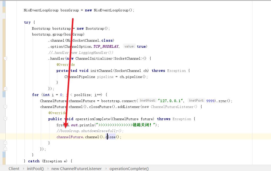
Task: Click the gutter change marker beside NioEventLoopGroup line
Action: point(4,10)
